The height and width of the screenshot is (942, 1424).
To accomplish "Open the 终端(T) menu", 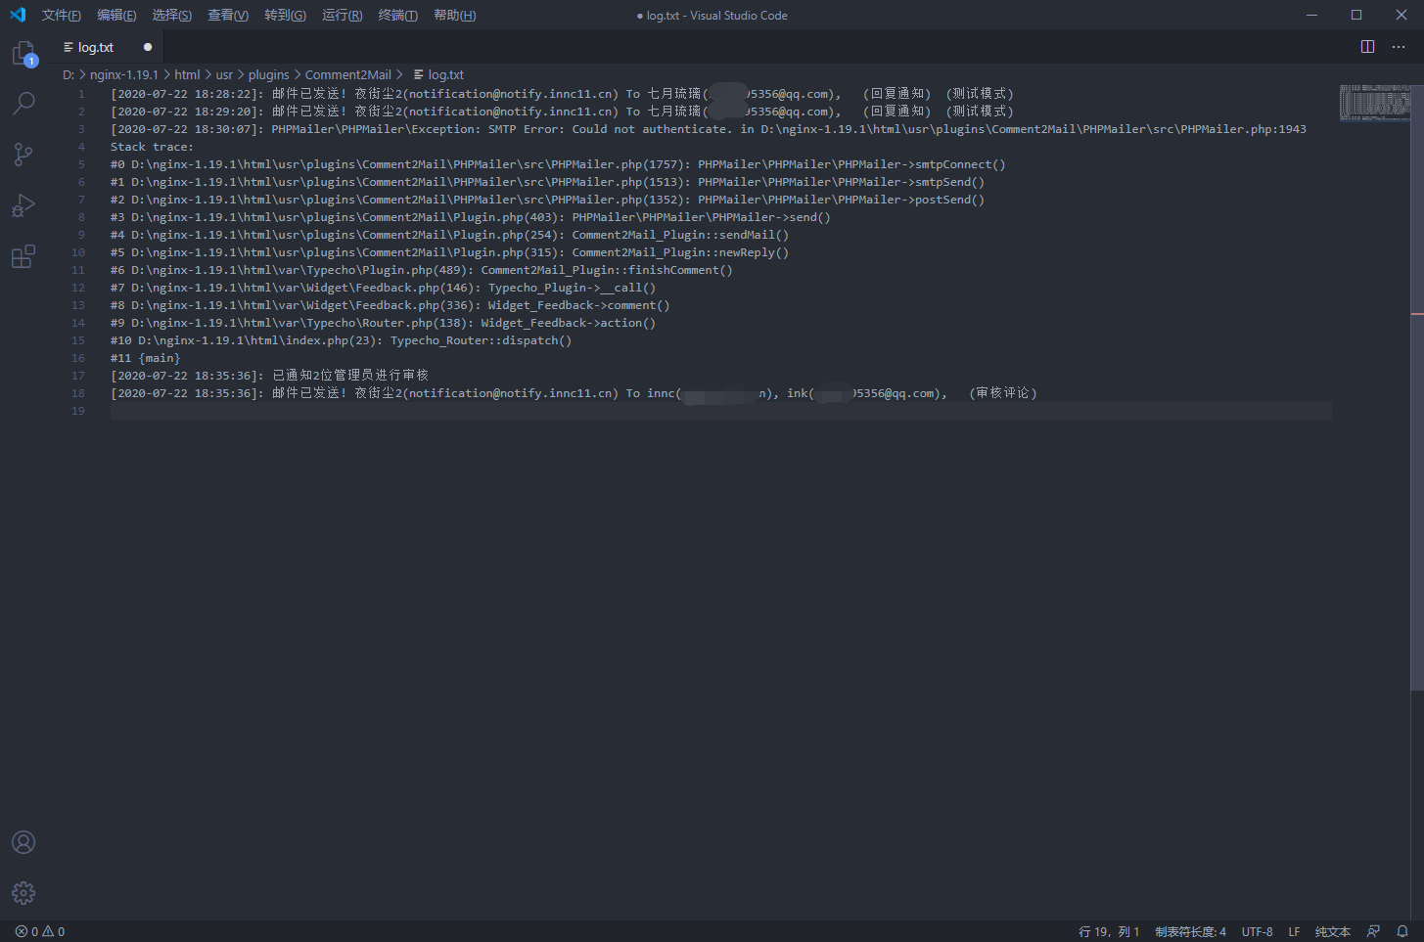I will (x=398, y=15).
